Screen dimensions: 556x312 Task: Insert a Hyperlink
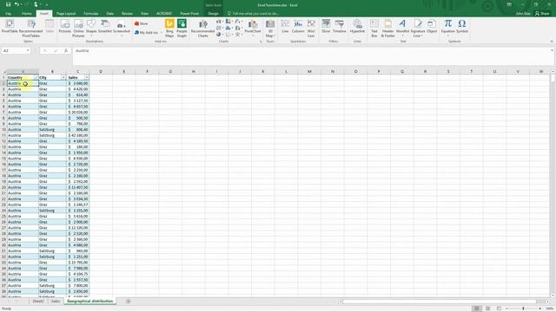click(357, 27)
